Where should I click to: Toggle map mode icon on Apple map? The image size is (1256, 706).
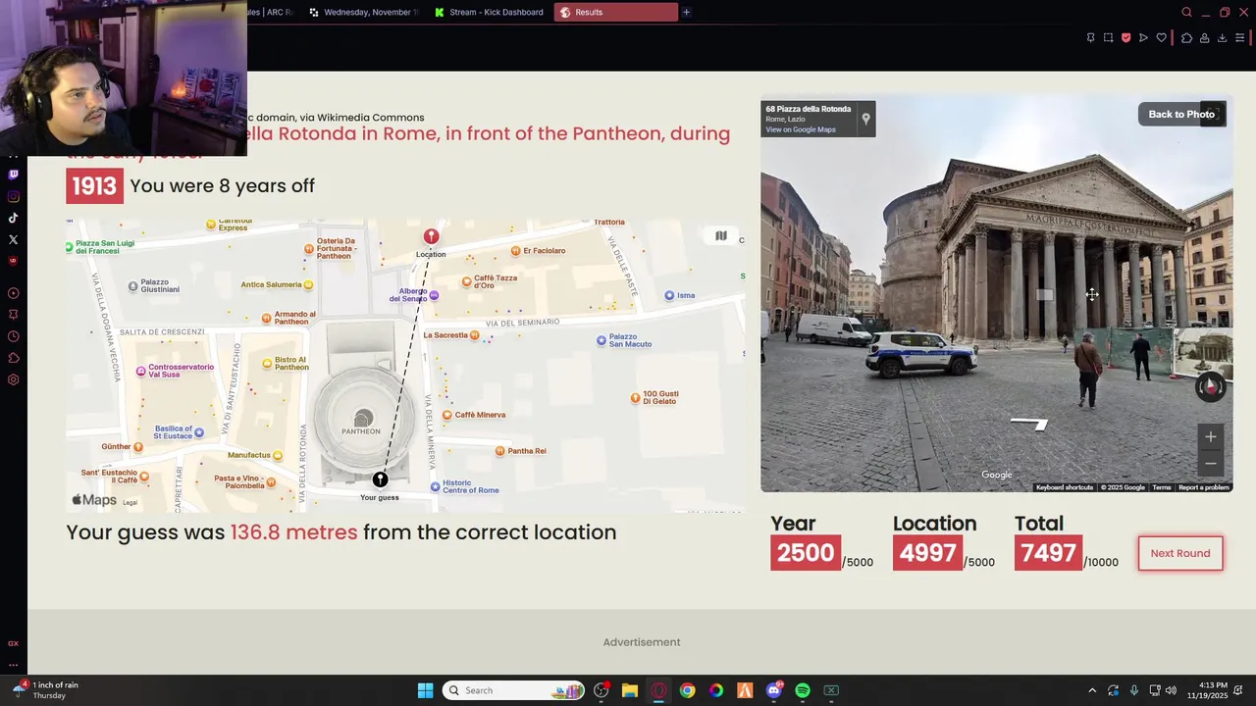click(721, 235)
